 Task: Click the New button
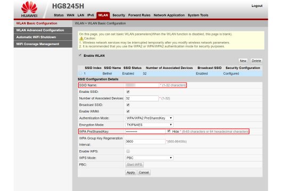243,60
